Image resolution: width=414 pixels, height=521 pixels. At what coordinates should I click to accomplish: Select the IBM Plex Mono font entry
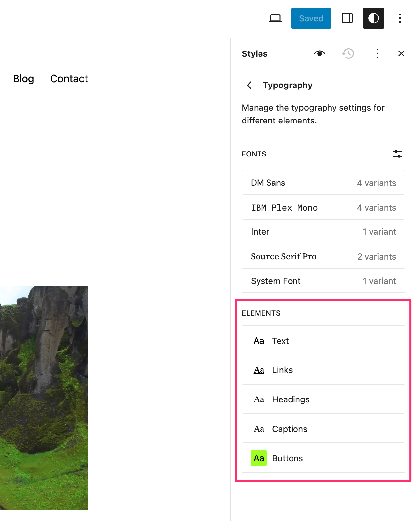point(323,207)
